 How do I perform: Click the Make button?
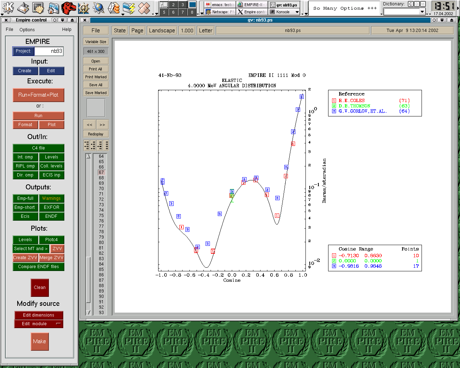coord(40,341)
